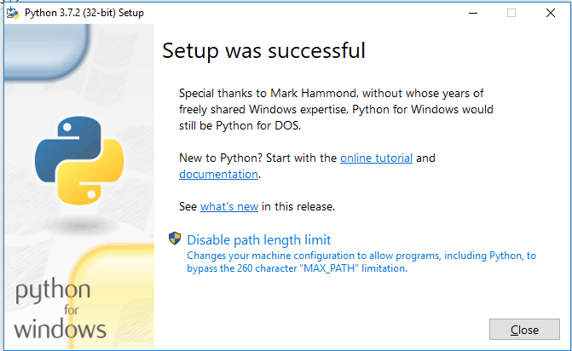Open the what's new link
Screen dimensions: 572x351
pyautogui.click(x=229, y=206)
